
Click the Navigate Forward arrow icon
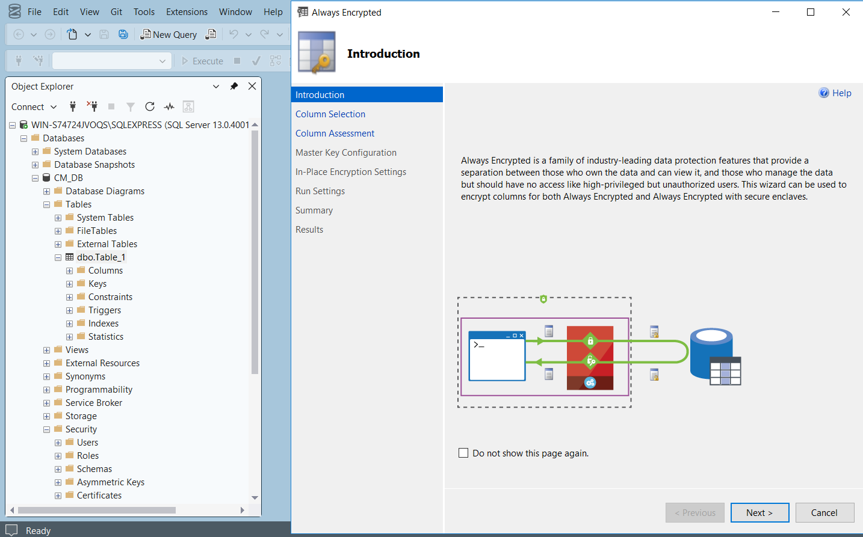[50, 34]
